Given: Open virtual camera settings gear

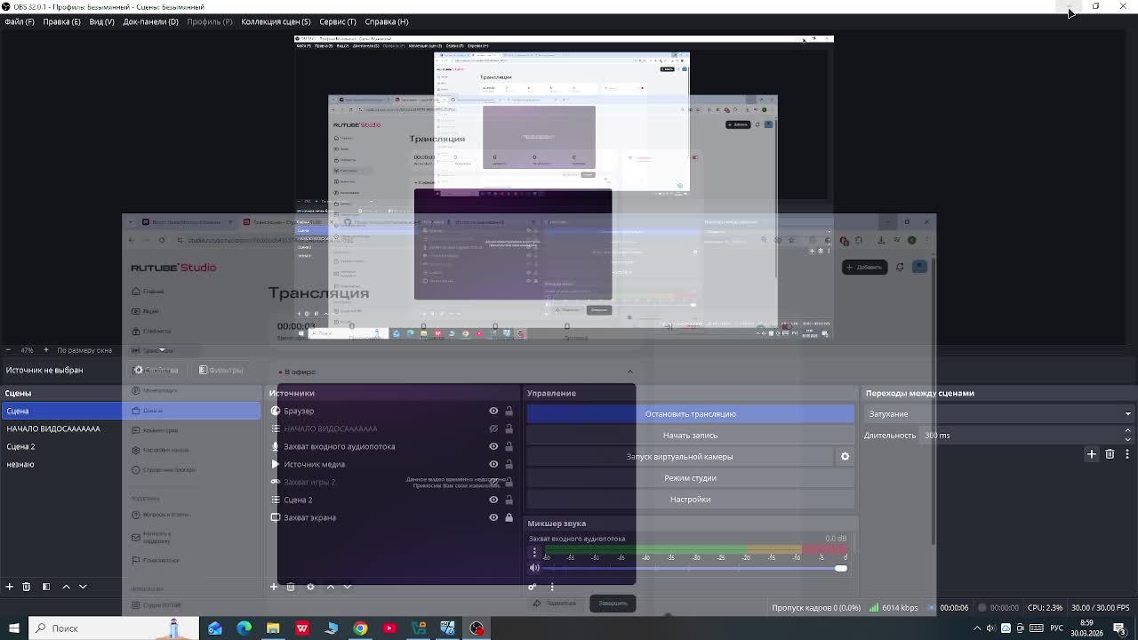Looking at the screenshot, I should pyautogui.click(x=845, y=457).
